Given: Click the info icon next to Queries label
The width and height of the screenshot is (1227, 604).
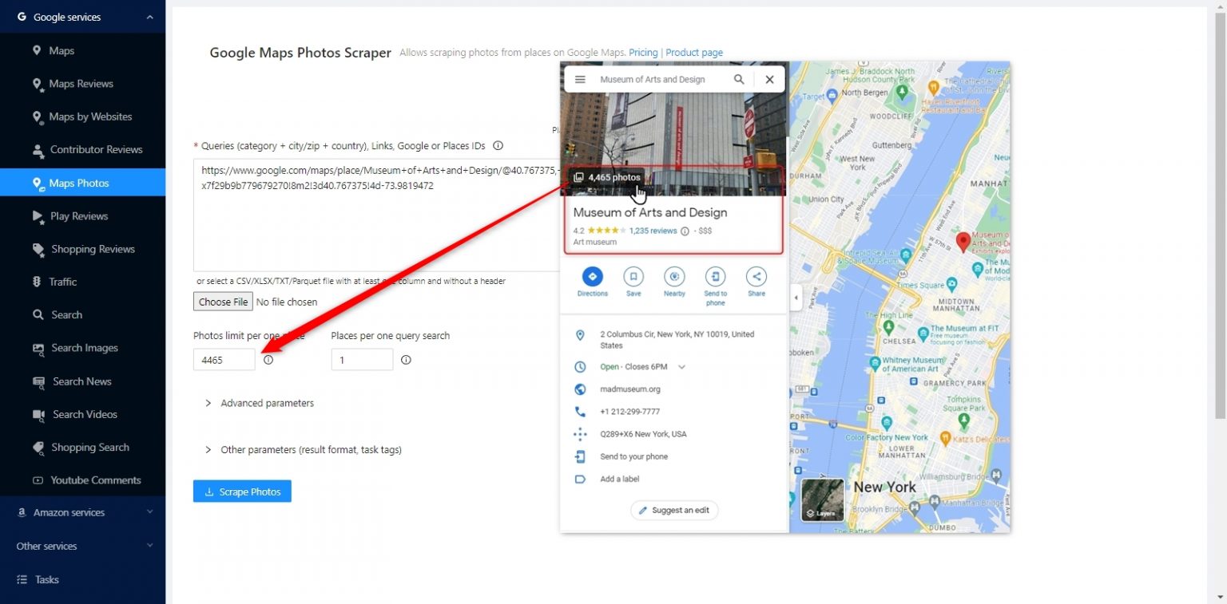Looking at the screenshot, I should click(x=498, y=145).
